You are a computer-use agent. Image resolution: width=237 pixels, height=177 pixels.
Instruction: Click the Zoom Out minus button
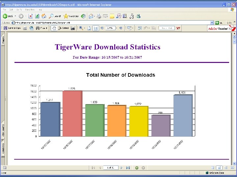[x=102, y=28]
